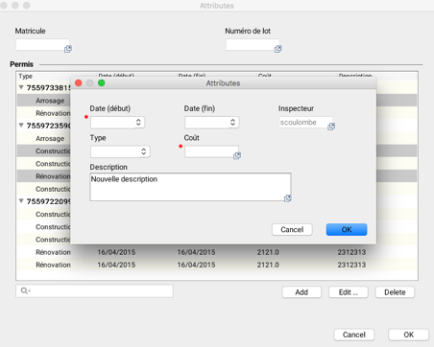Click into the Description text area
This screenshot has width=434, height=347.
[190, 187]
